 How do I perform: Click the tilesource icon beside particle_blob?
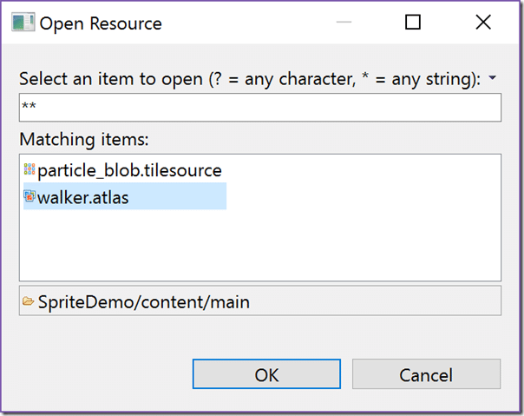click(29, 169)
